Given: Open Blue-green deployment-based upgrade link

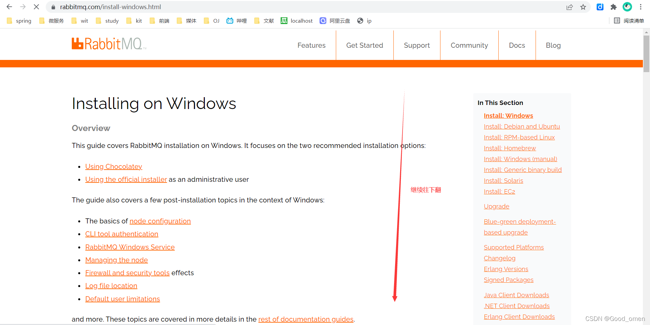Looking at the screenshot, I should click(x=520, y=227).
